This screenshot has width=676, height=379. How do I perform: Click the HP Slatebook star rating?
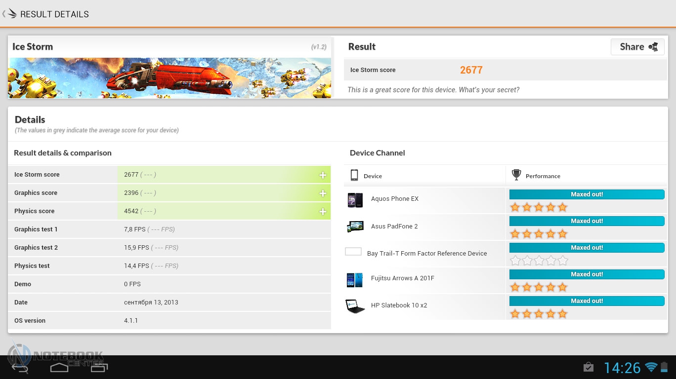[539, 314]
